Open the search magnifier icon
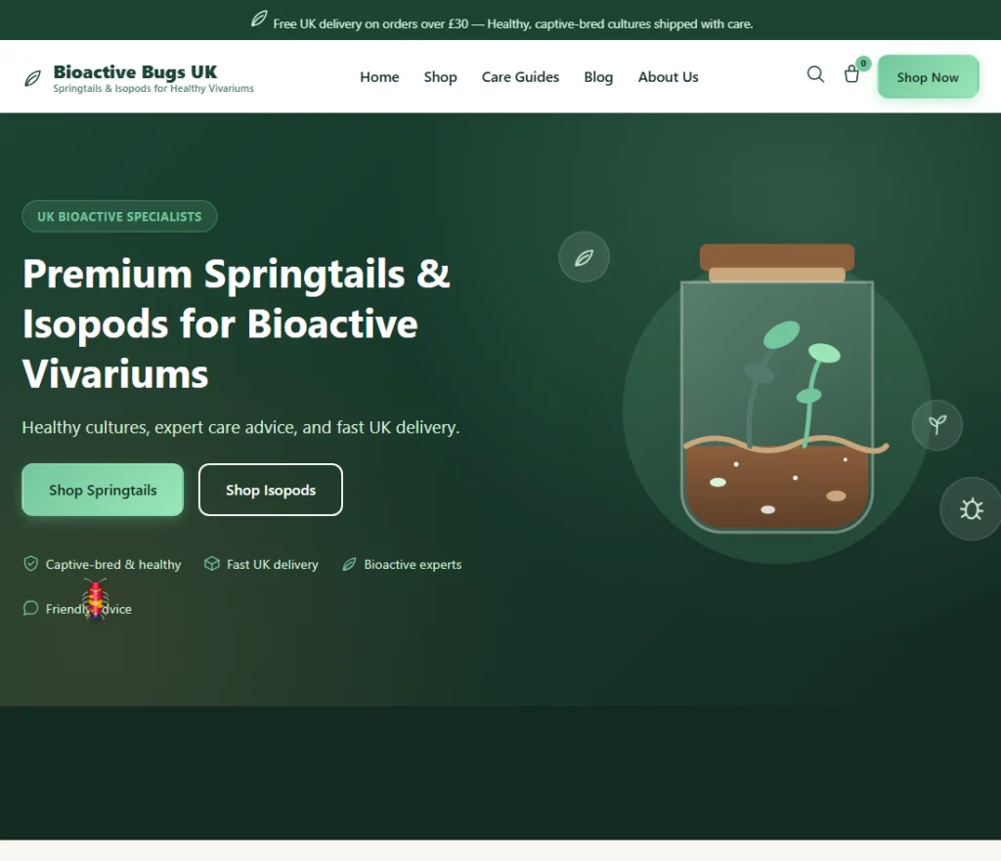The width and height of the screenshot is (1001, 861). 815,74
